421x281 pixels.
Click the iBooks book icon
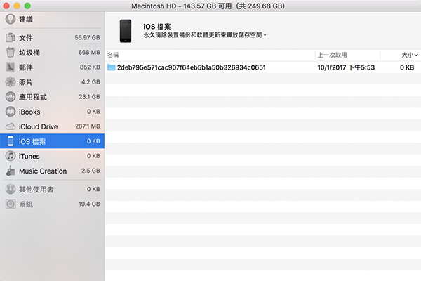coord(11,112)
